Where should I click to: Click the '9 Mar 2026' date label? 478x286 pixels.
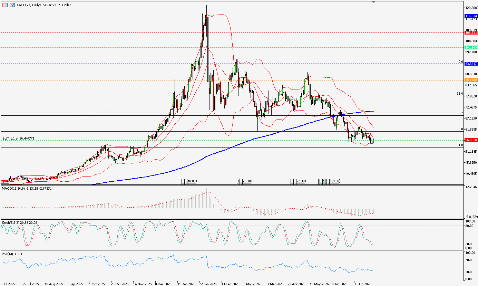(x=252, y=284)
